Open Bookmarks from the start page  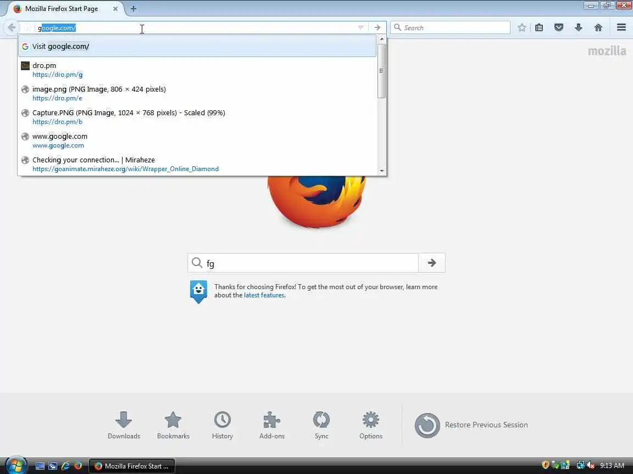click(x=173, y=425)
